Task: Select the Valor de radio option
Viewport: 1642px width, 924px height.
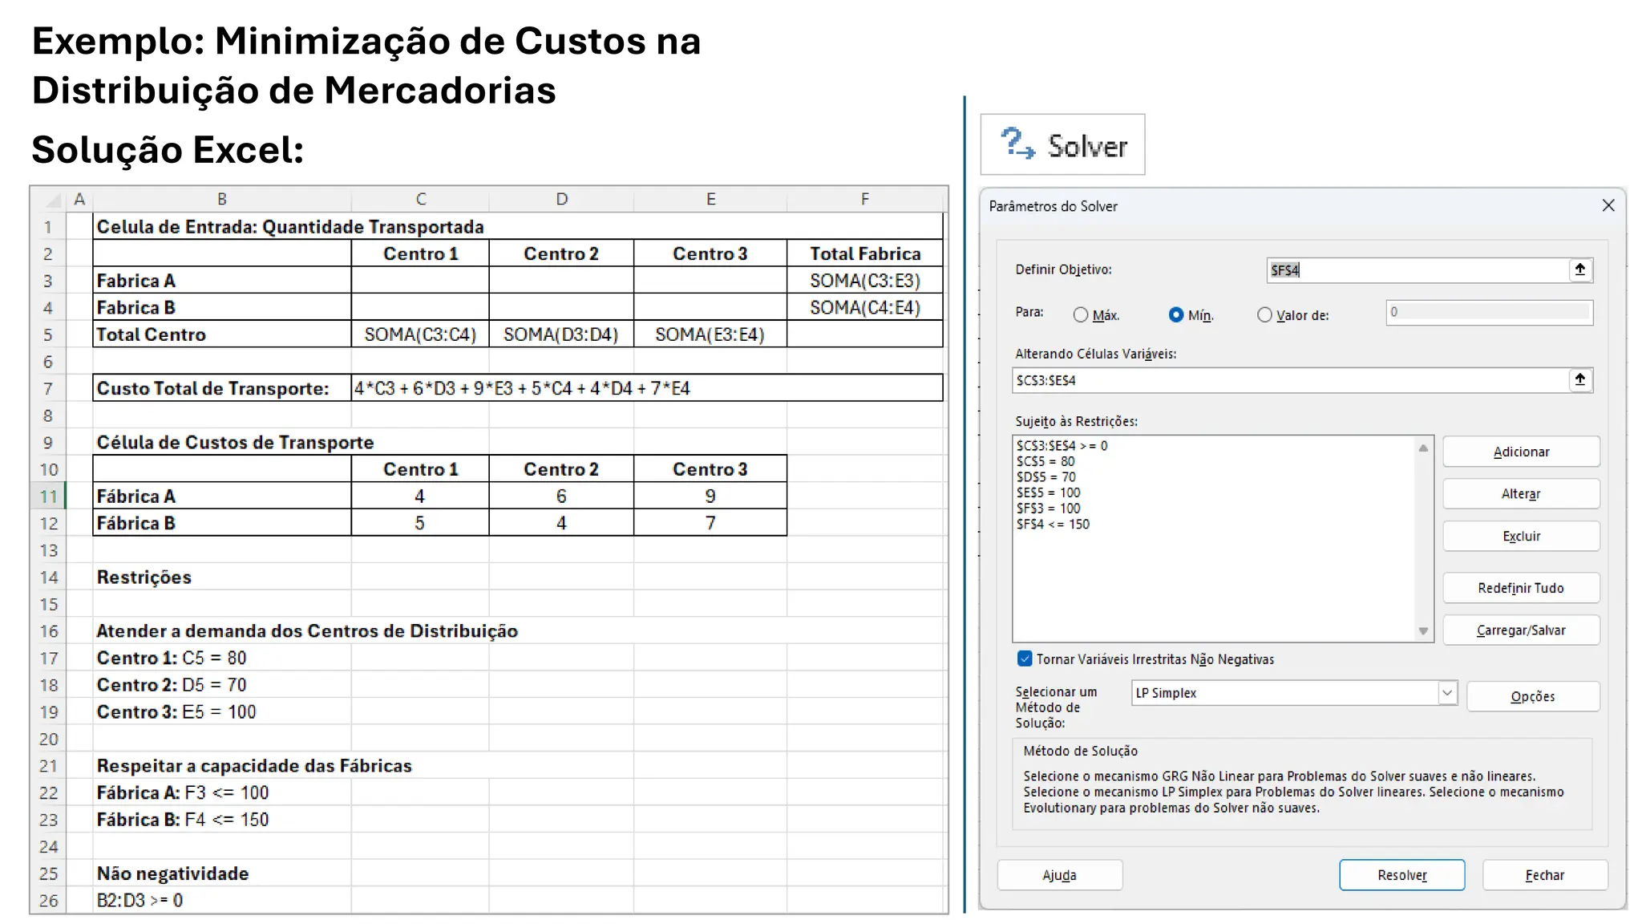Action: [1264, 315]
